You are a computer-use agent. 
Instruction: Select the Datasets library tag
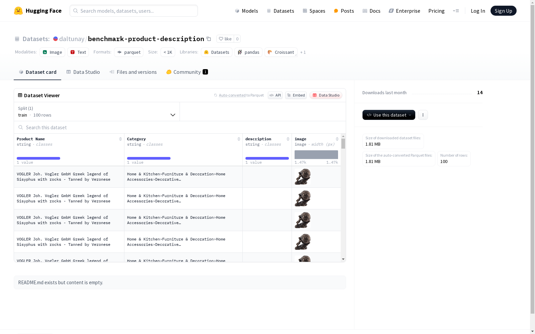pos(217,52)
